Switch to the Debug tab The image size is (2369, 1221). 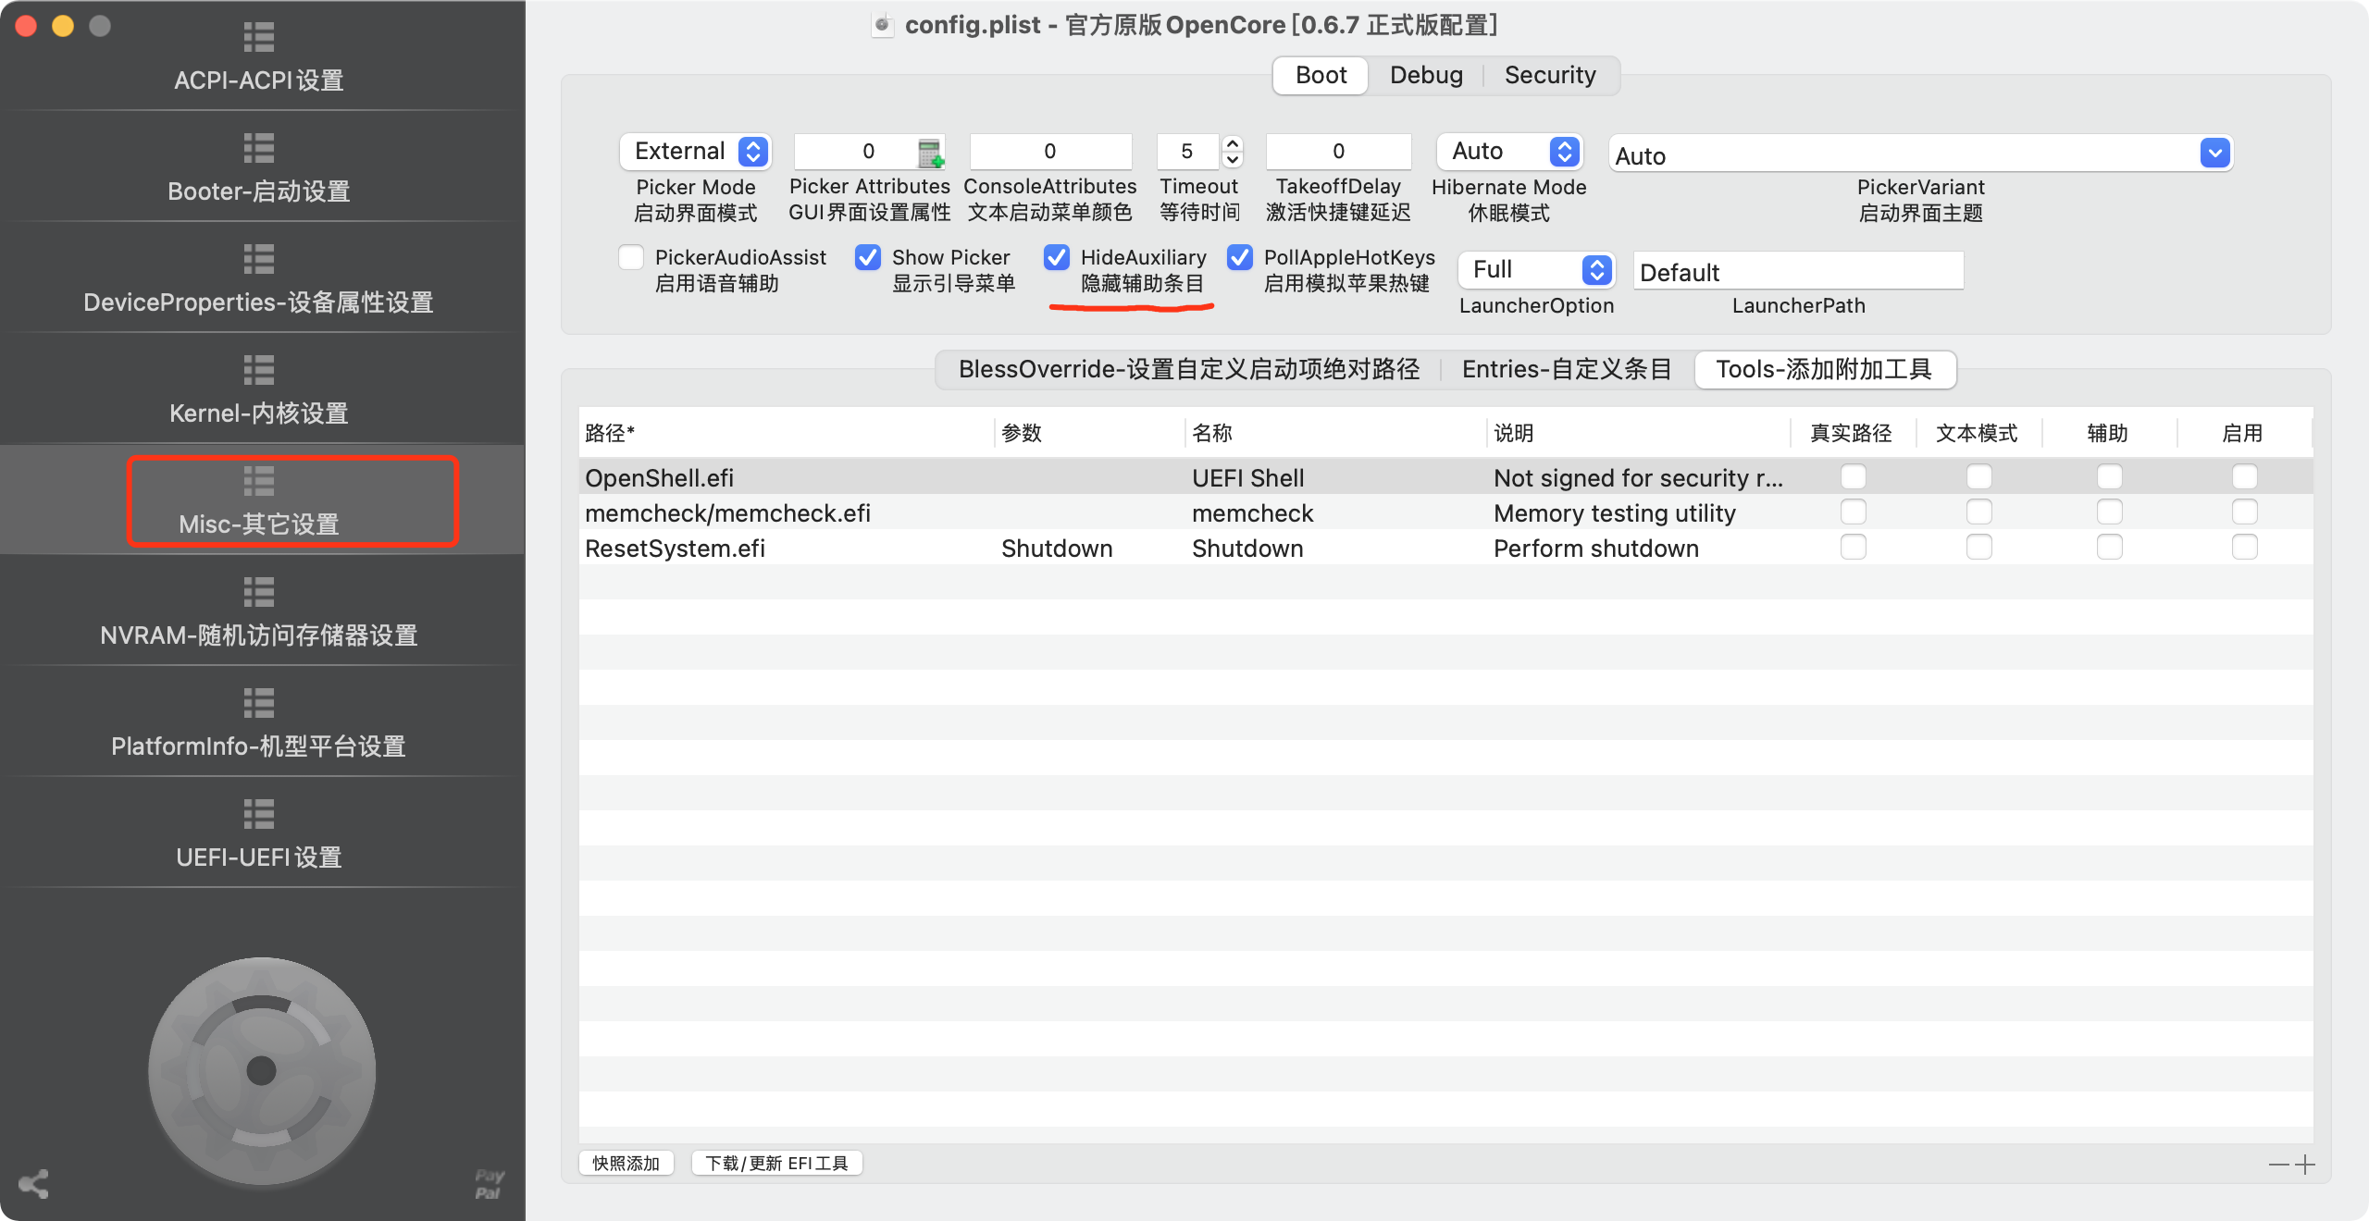click(x=1426, y=75)
